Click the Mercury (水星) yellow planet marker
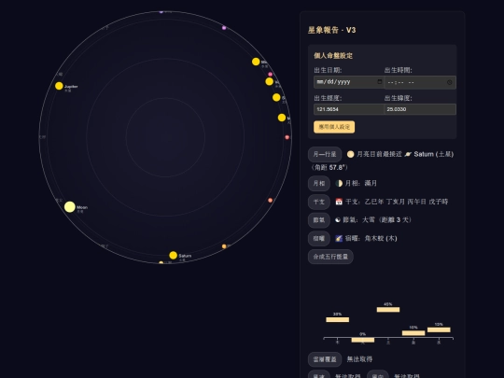Image resolution: width=504 pixels, height=378 pixels. 256,62
